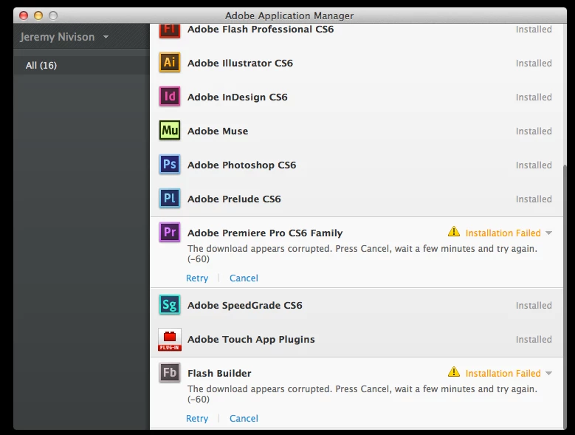Click the warning icon next to Premiere Pro
Screen dimensions: 575x435
[x=454, y=231]
